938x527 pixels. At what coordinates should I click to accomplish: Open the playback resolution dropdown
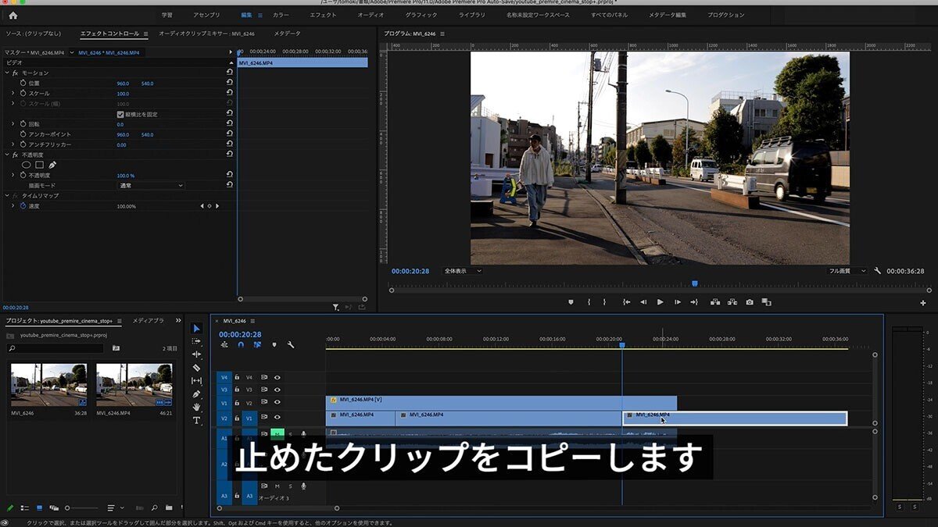click(x=847, y=271)
